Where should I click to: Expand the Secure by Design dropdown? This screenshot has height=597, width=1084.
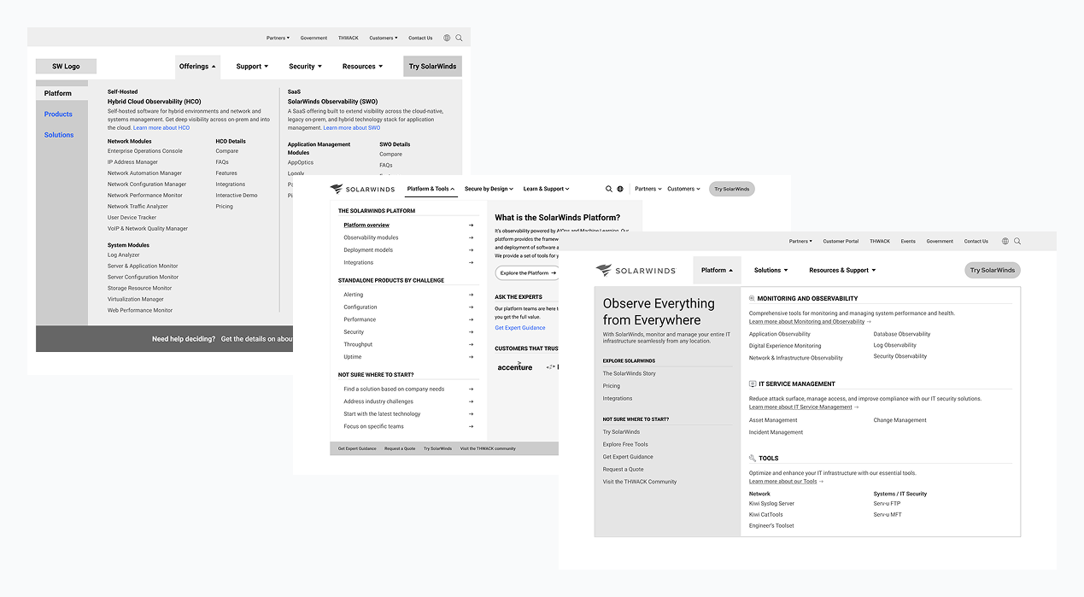(489, 189)
